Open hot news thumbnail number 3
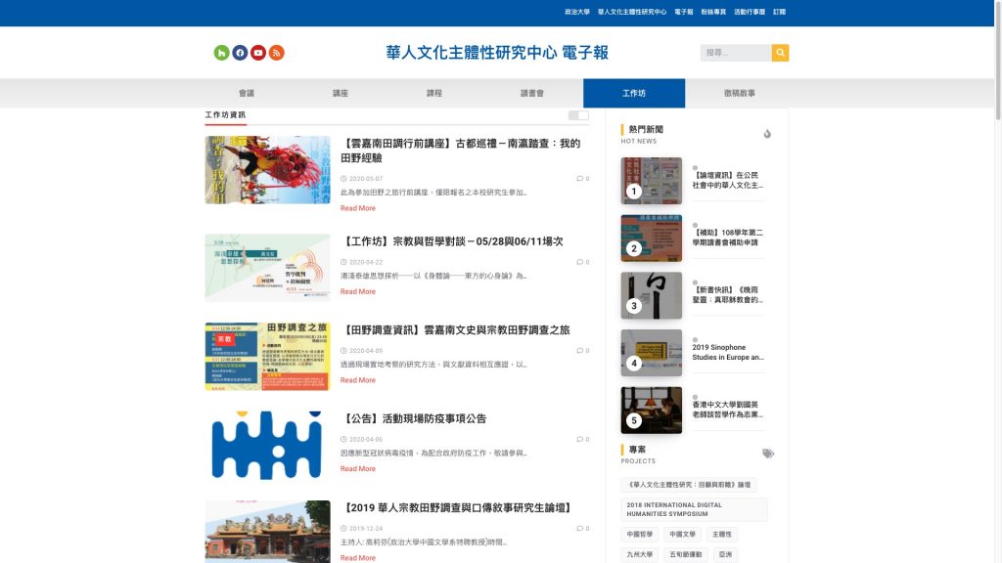The width and height of the screenshot is (1002, 563). click(x=651, y=295)
